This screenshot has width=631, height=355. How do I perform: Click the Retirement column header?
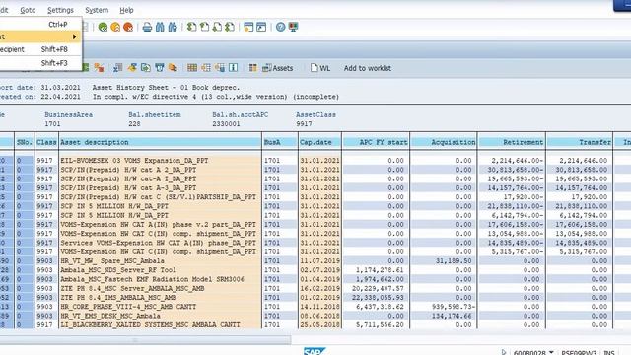pos(512,142)
